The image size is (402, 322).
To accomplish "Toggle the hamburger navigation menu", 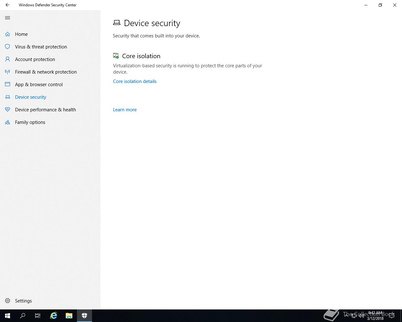I will click(8, 18).
